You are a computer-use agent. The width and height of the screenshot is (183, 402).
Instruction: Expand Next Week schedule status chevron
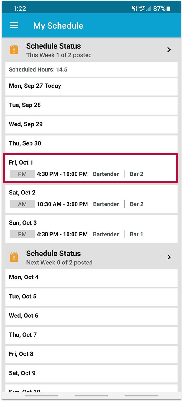[x=169, y=257]
